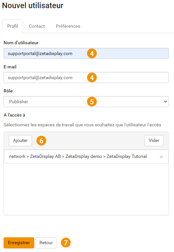Focus the Nom d'utilisateur input field

86,53
